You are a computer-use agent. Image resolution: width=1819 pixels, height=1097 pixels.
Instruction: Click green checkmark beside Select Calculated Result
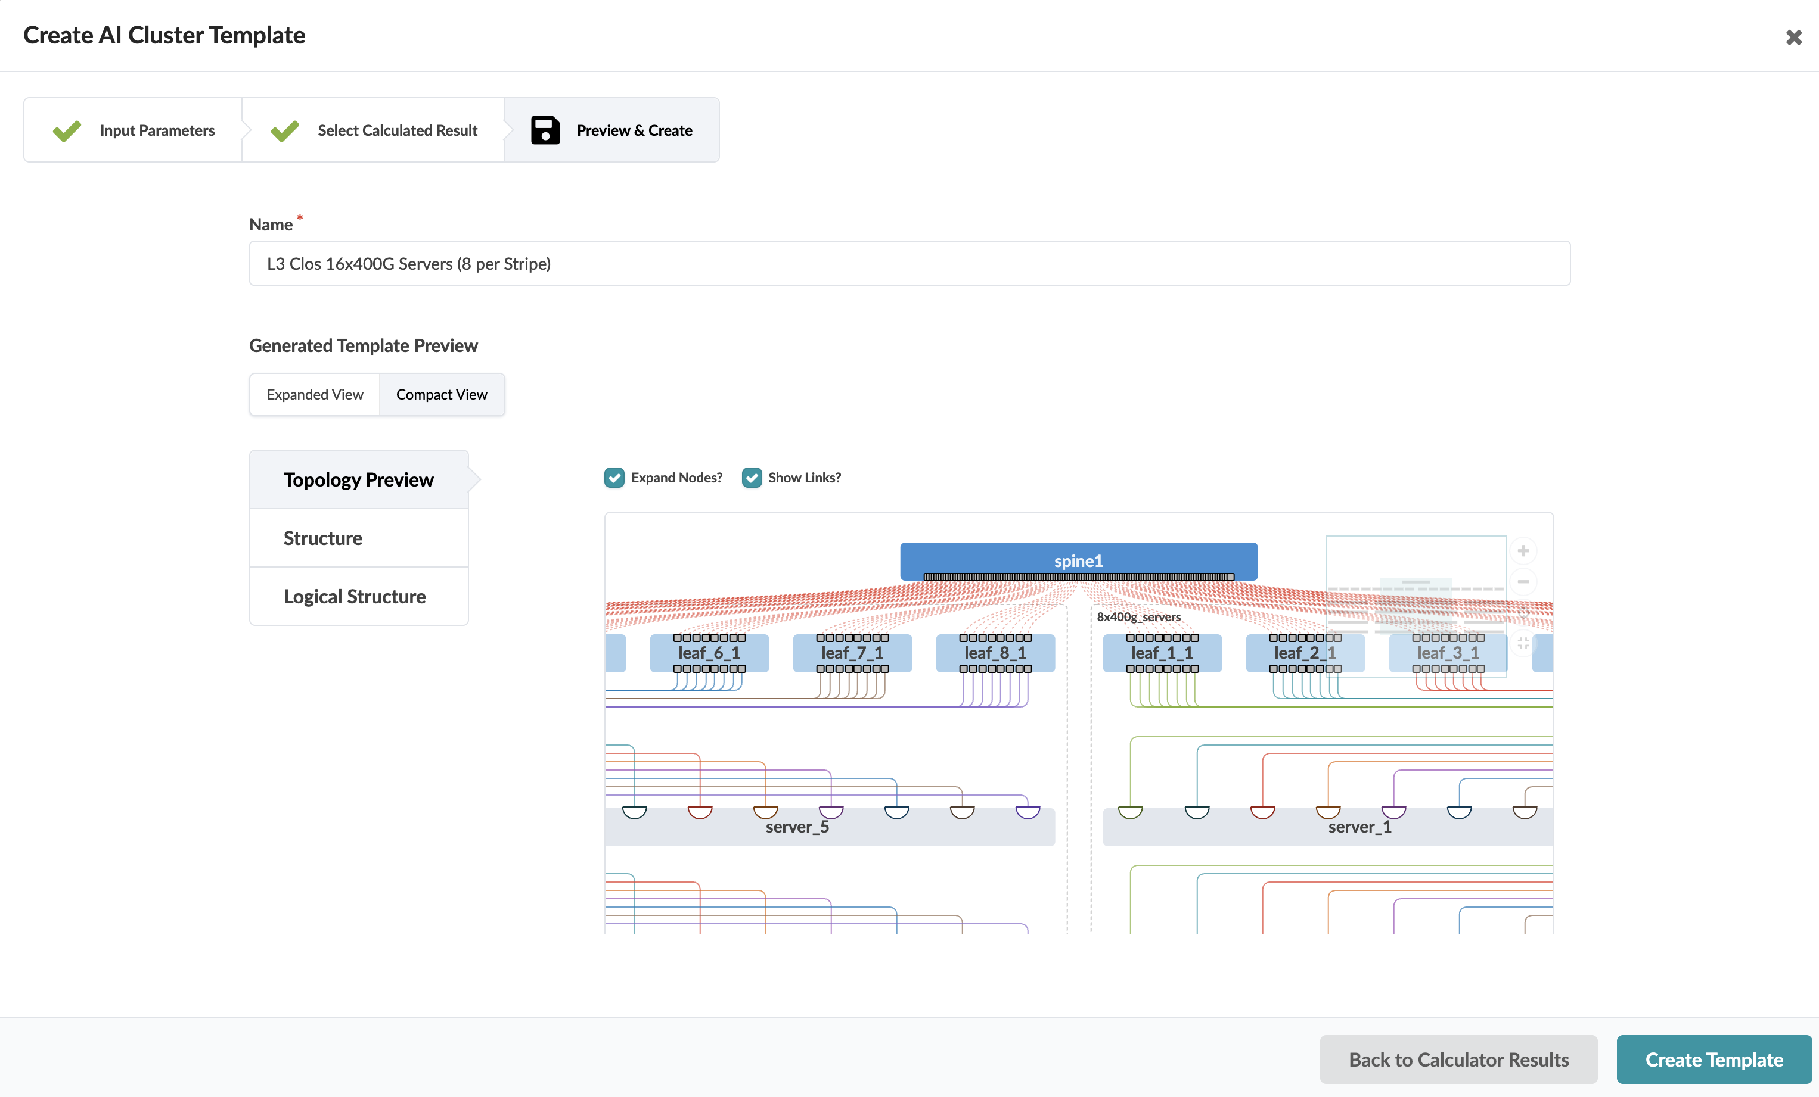[284, 130]
